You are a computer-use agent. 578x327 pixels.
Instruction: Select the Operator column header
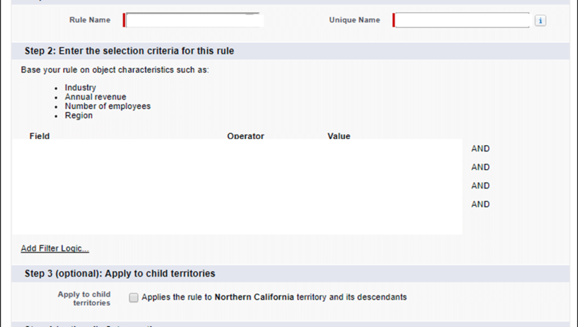click(246, 136)
